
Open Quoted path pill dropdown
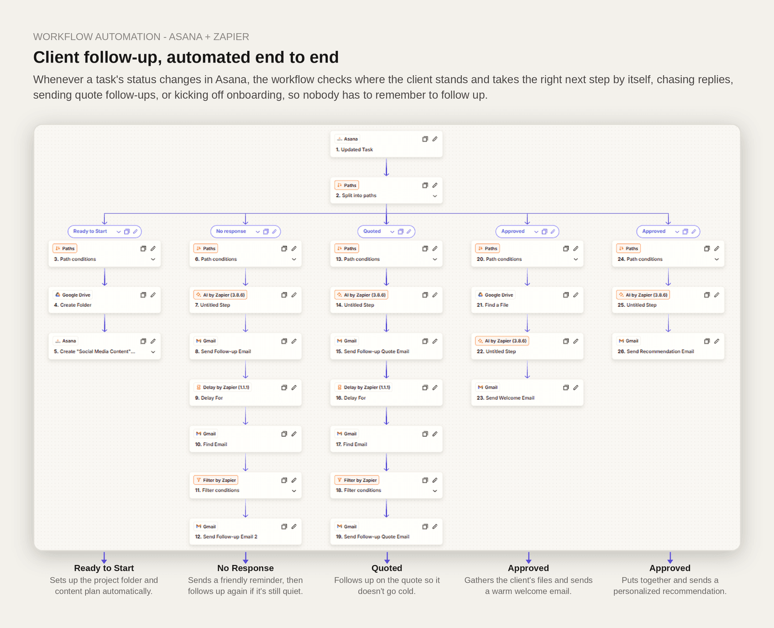[393, 232]
